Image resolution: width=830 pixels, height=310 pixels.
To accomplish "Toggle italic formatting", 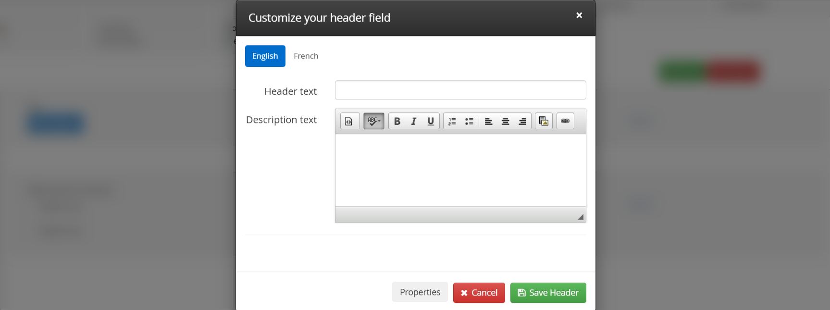I will click(414, 121).
